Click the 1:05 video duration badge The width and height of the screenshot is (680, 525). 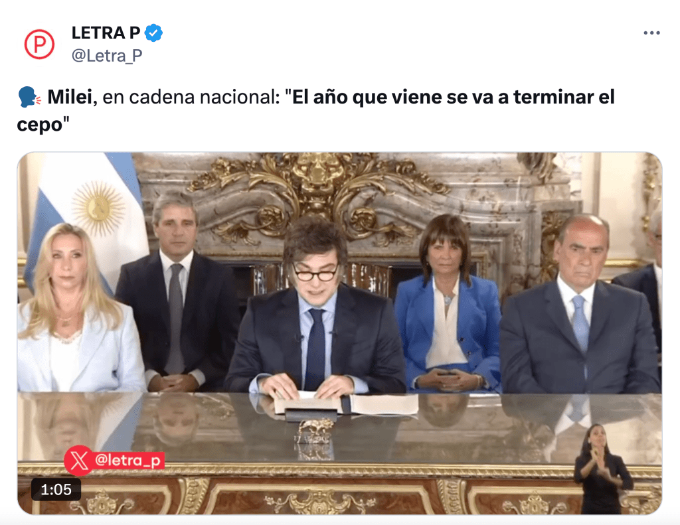click(x=56, y=489)
